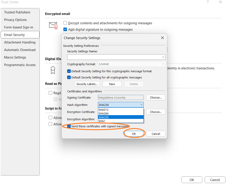Choose SHA512 hash option
The height and width of the screenshot is (184, 226).
pyautogui.click(x=121, y=110)
